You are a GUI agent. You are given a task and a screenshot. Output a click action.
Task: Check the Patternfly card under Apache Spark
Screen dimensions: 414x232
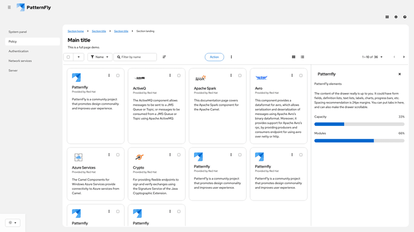(240, 155)
